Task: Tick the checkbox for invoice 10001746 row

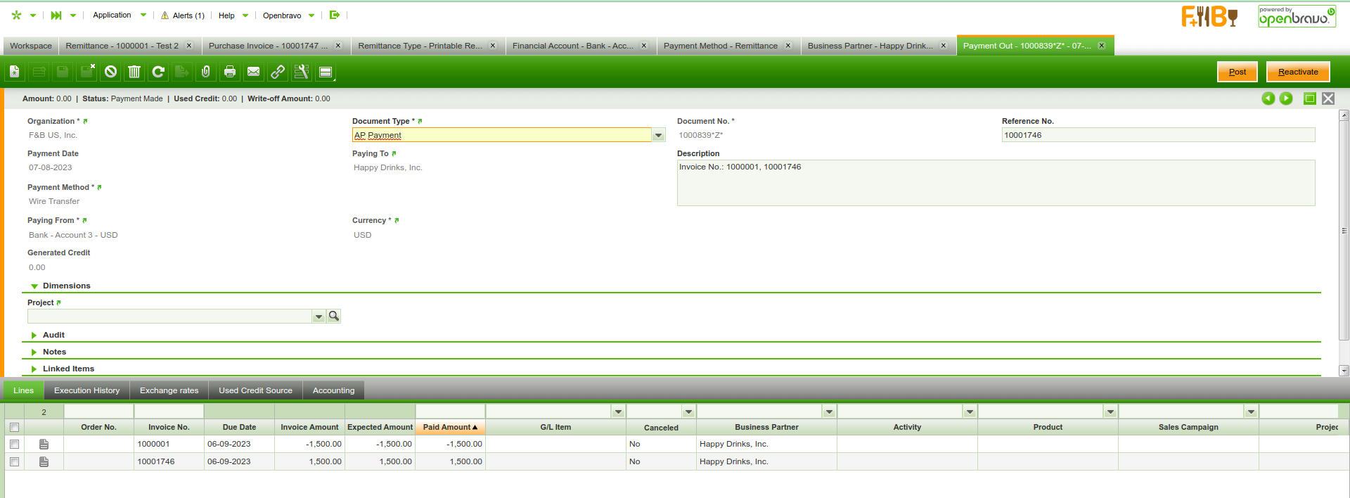Action: click(14, 461)
